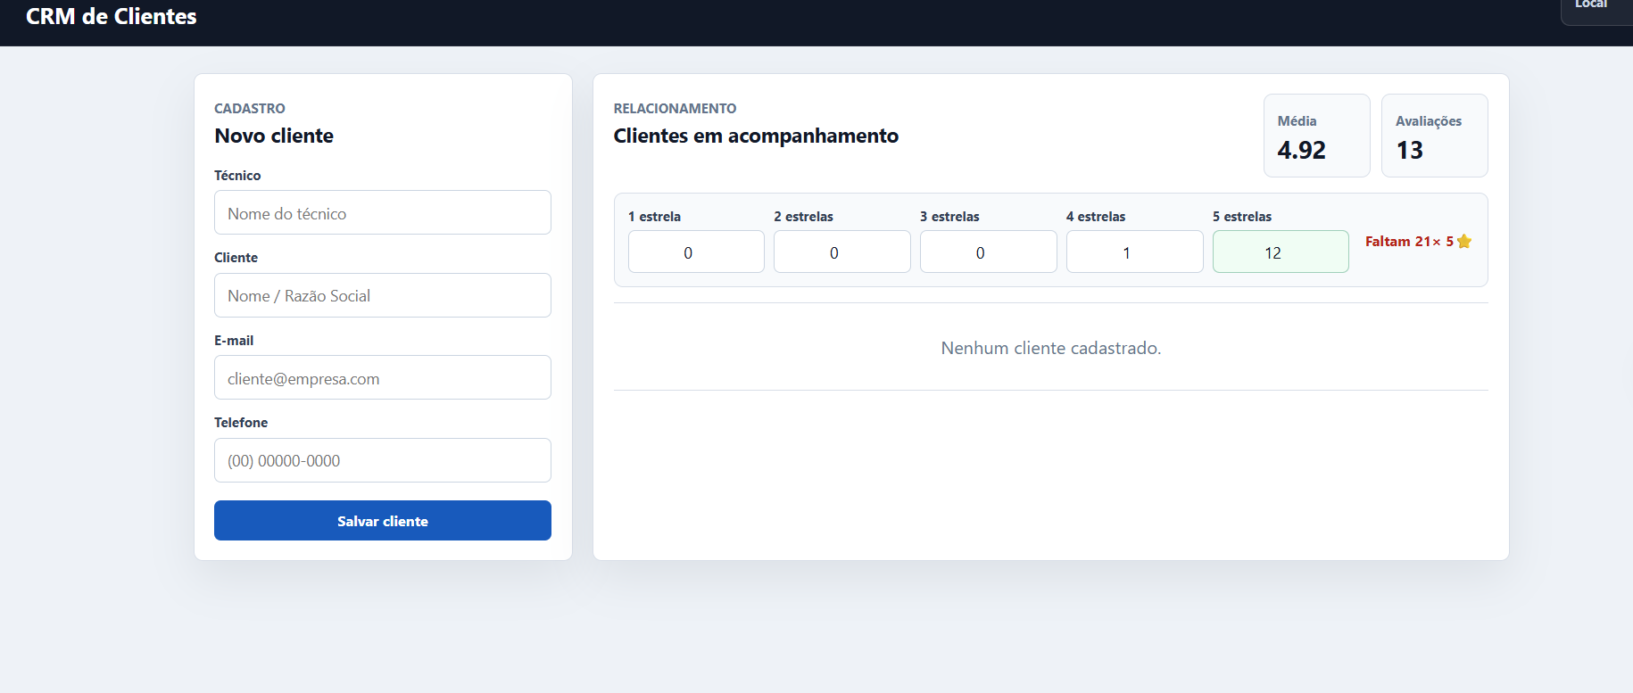The height and width of the screenshot is (693, 1633).
Task: Click the 'Cliente' field label
Action: [236, 258]
